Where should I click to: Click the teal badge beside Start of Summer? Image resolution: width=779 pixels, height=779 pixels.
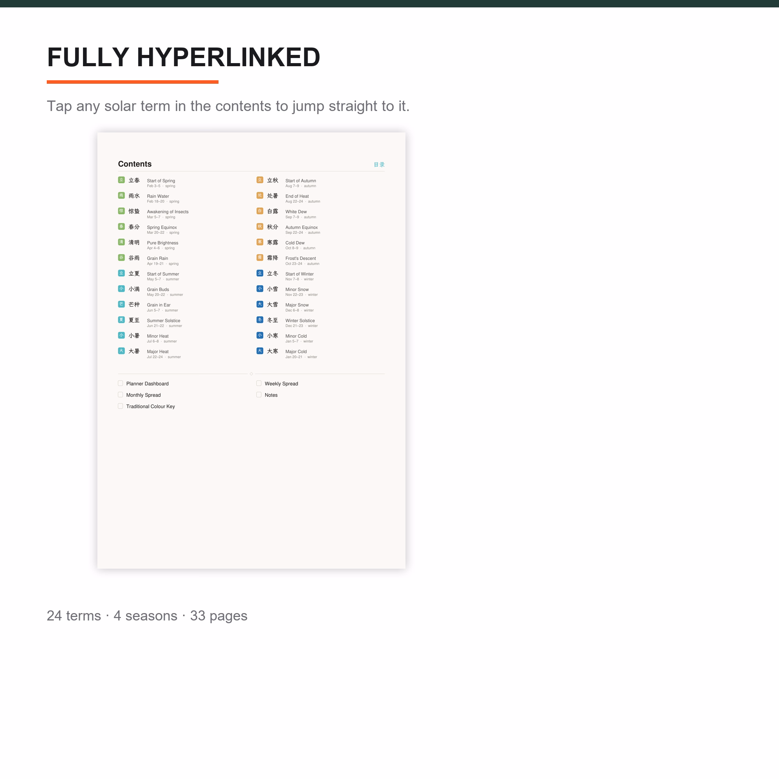122,273
